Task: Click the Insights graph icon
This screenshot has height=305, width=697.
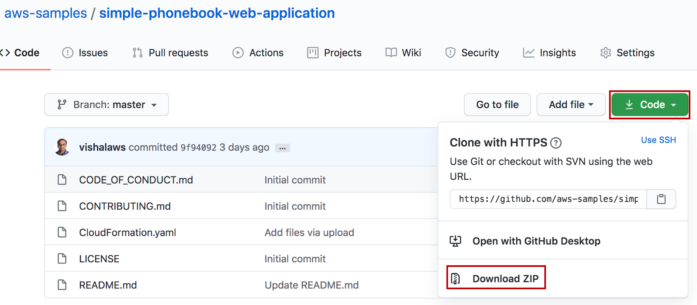Action: (x=529, y=53)
